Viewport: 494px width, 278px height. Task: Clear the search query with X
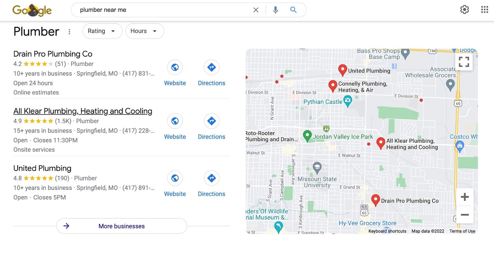[x=256, y=10]
